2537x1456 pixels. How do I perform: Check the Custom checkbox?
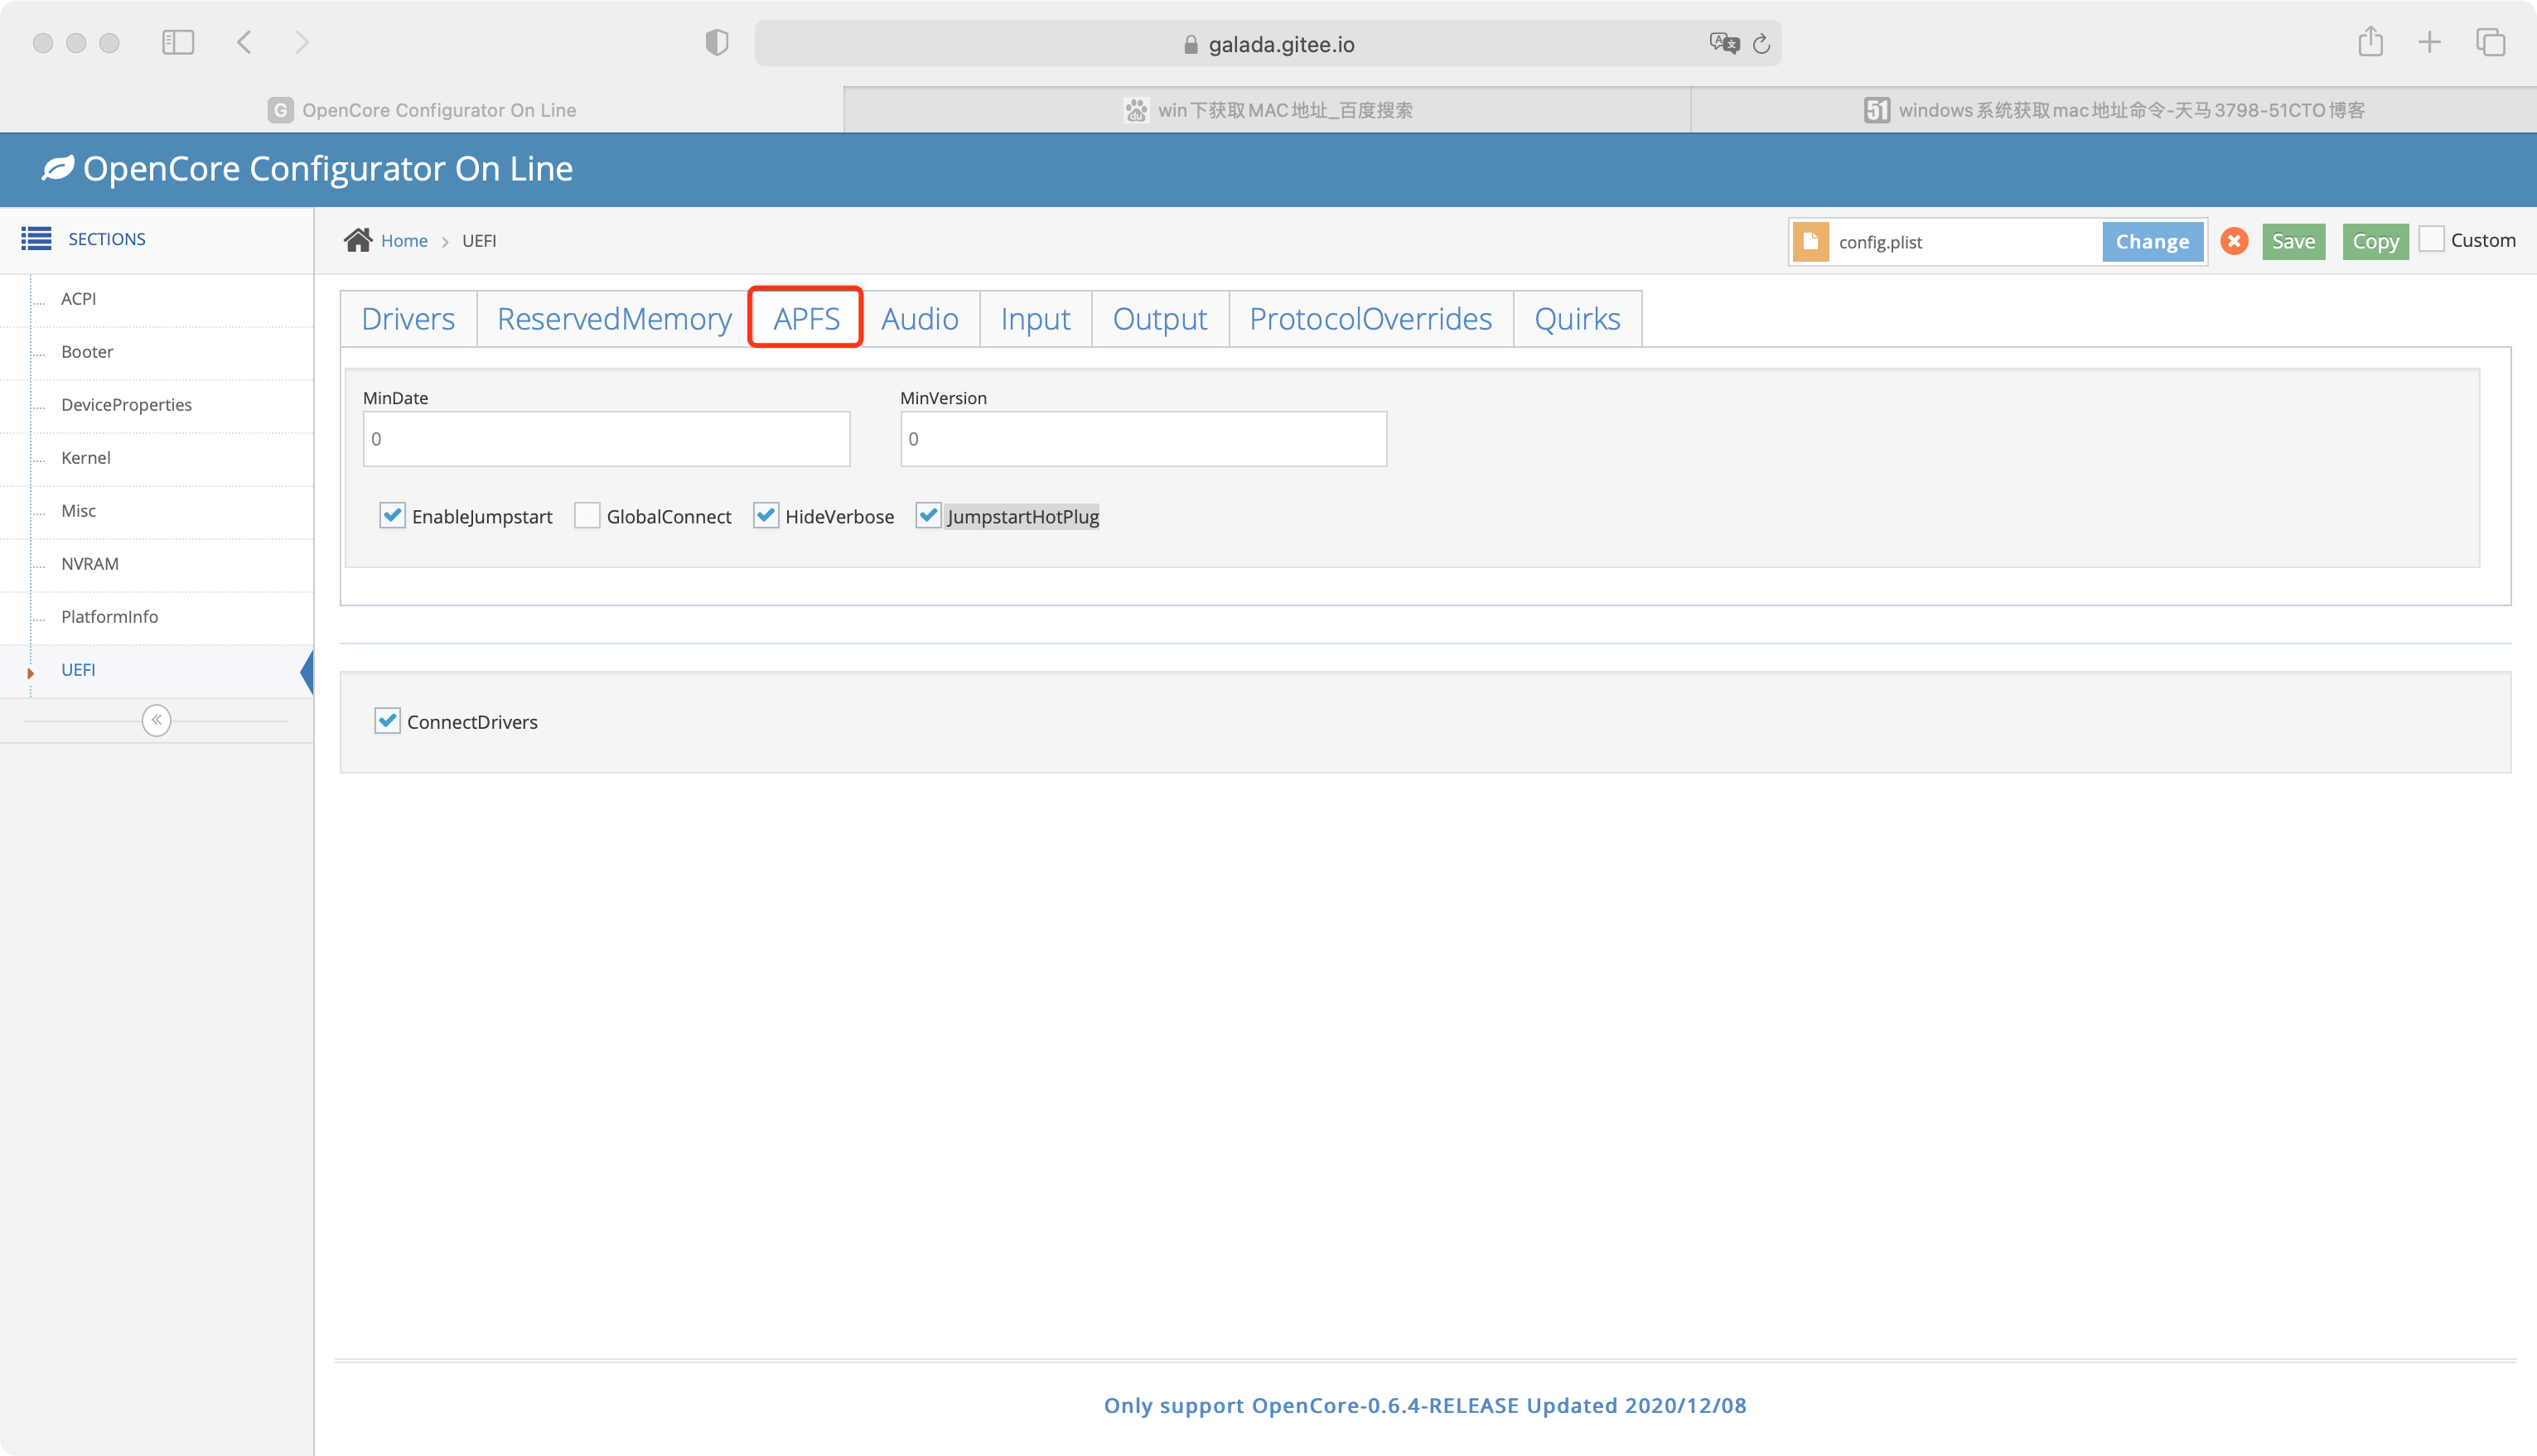click(2431, 239)
